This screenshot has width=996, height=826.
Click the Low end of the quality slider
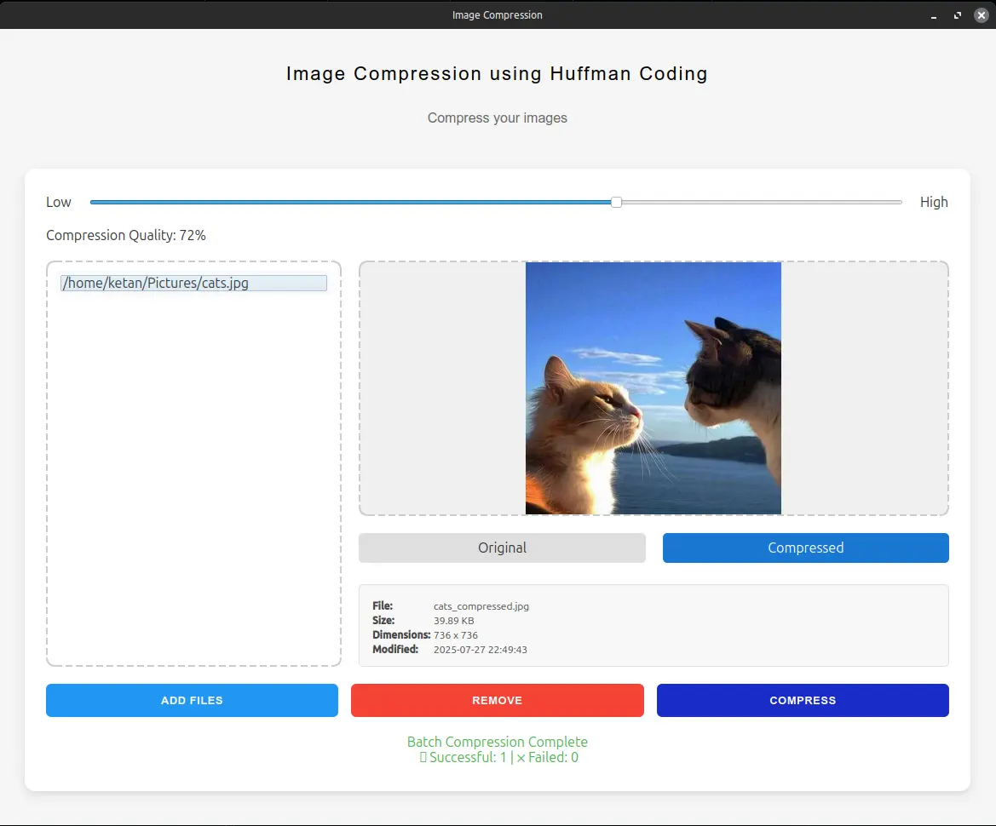pyautogui.click(x=58, y=202)
